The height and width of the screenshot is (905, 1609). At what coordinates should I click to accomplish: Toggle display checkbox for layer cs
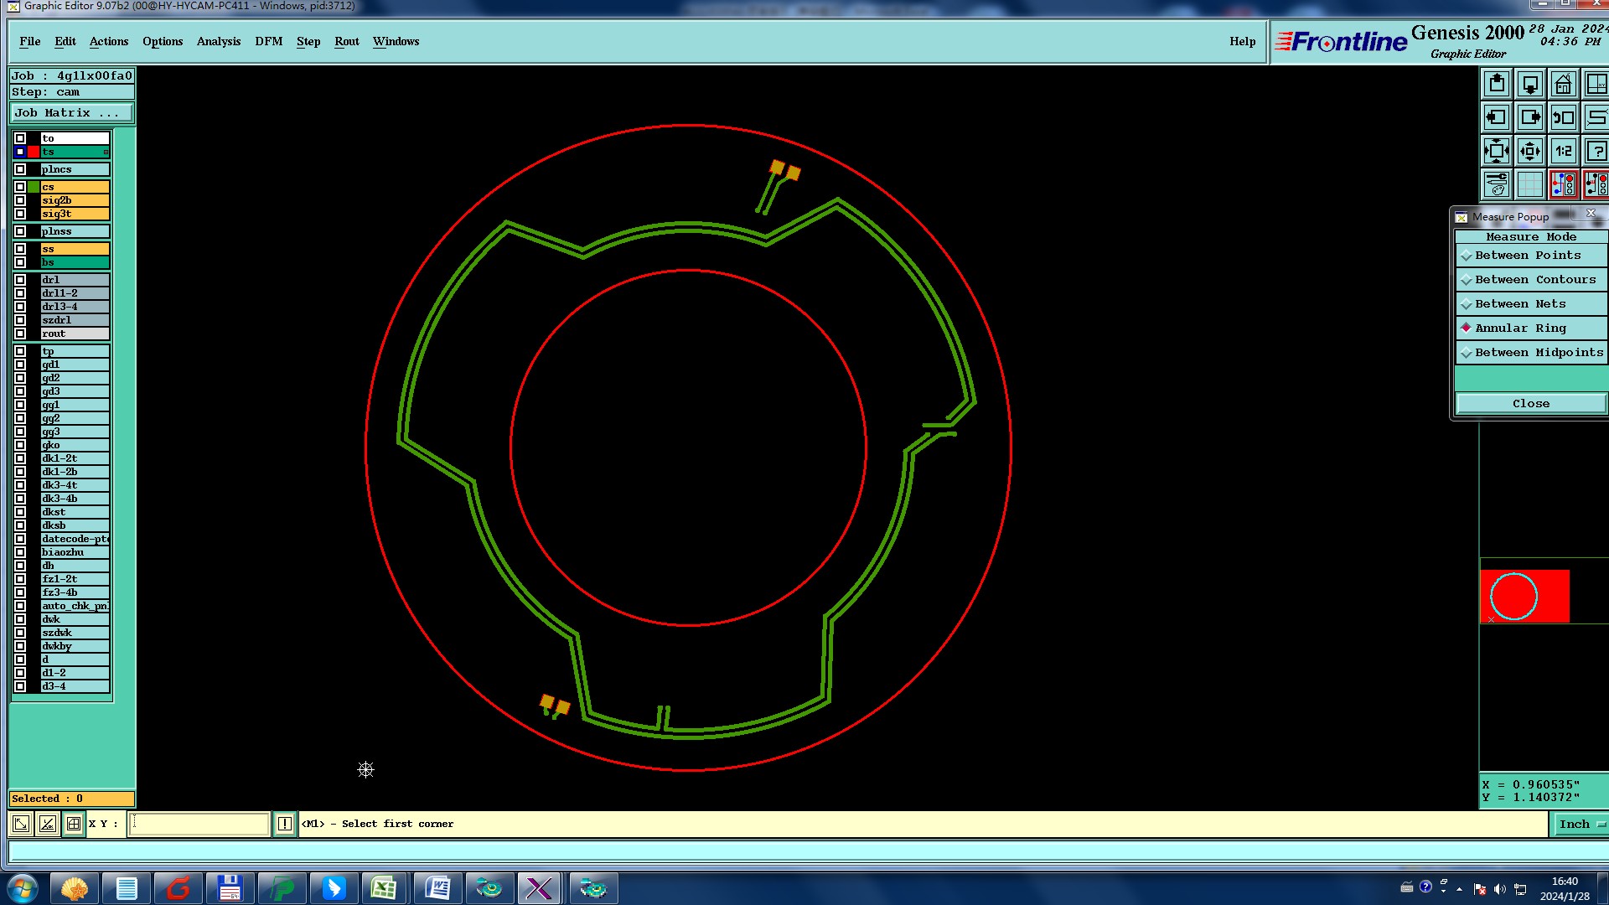[x=20, y=187]
